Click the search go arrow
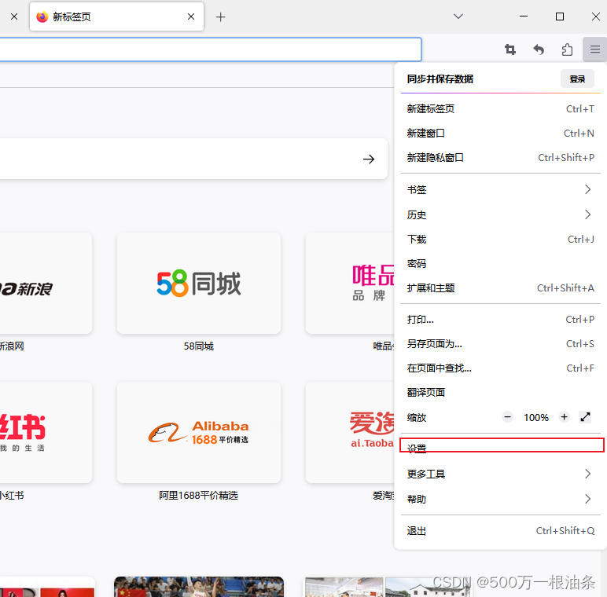The width and height of the screenshot is (607, 597). pyautogui.click(x=369, y=159)
